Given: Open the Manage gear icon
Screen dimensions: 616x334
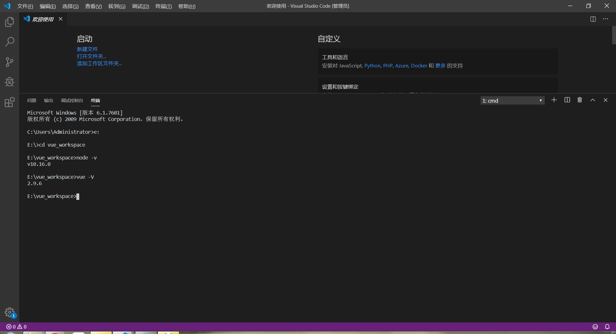Looking at the screenshot, I should coord(10,312).
